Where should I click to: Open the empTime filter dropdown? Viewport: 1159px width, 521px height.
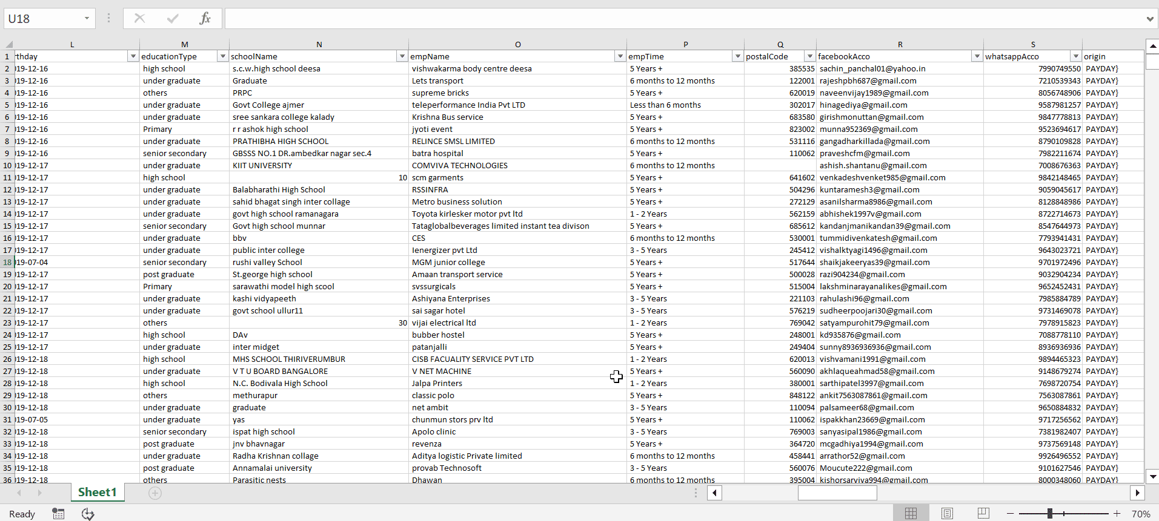coord(737,56)
